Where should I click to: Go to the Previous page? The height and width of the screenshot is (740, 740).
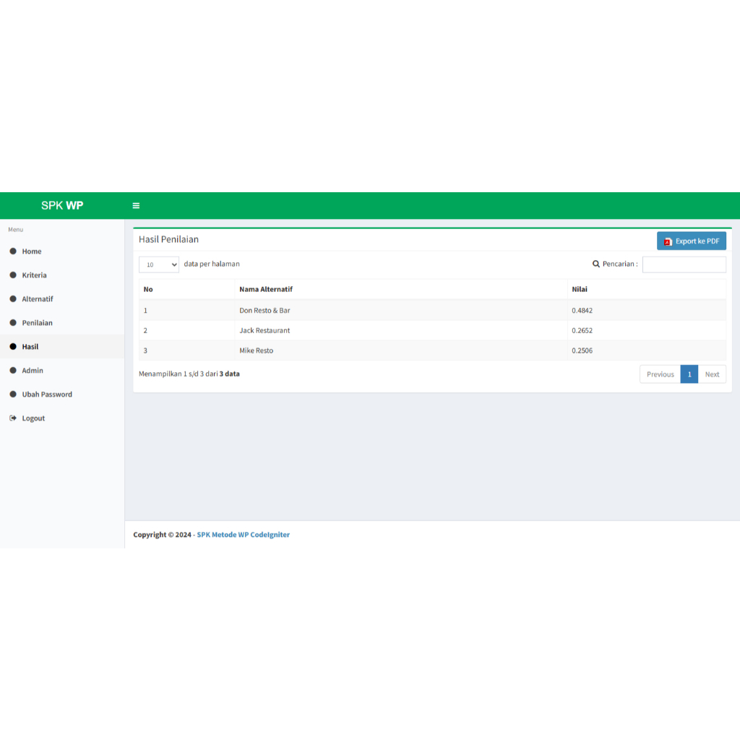661,374
